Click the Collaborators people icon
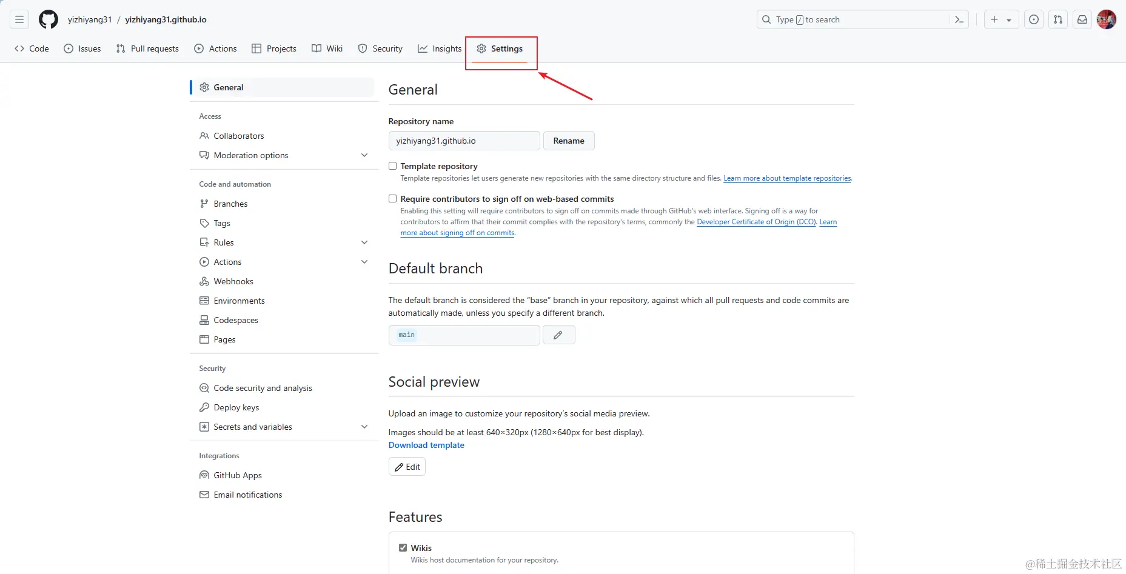The image size is (1126, 574). click(x=204, y=136)
